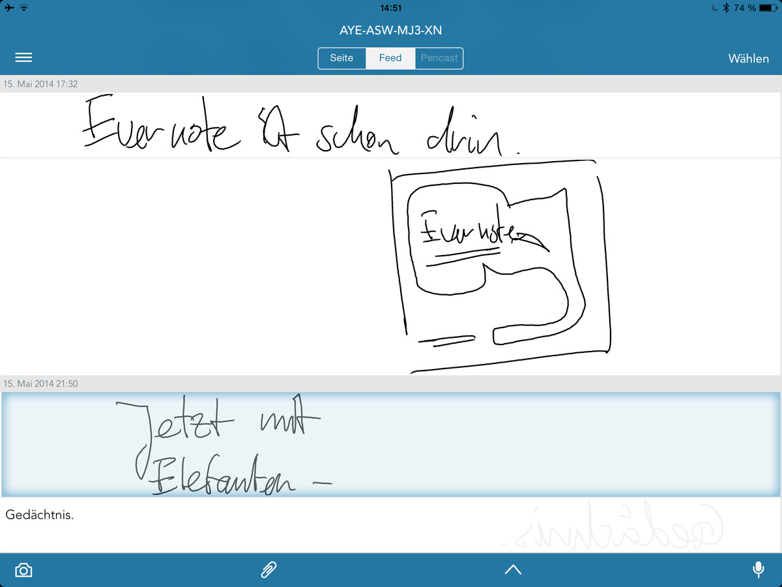Select the 'Evernote ist schon drin' handwriting entry
This screenshot has width=782, height=587.
(x=391, y=125)
